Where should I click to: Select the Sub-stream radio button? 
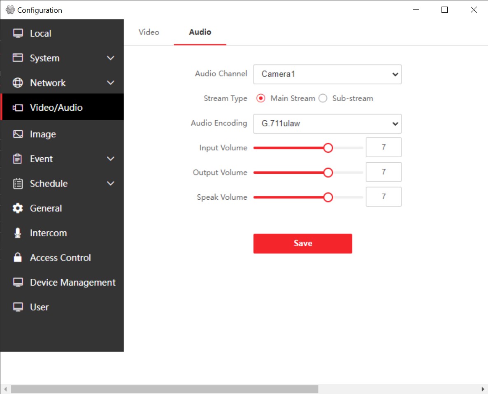point(323,98)
